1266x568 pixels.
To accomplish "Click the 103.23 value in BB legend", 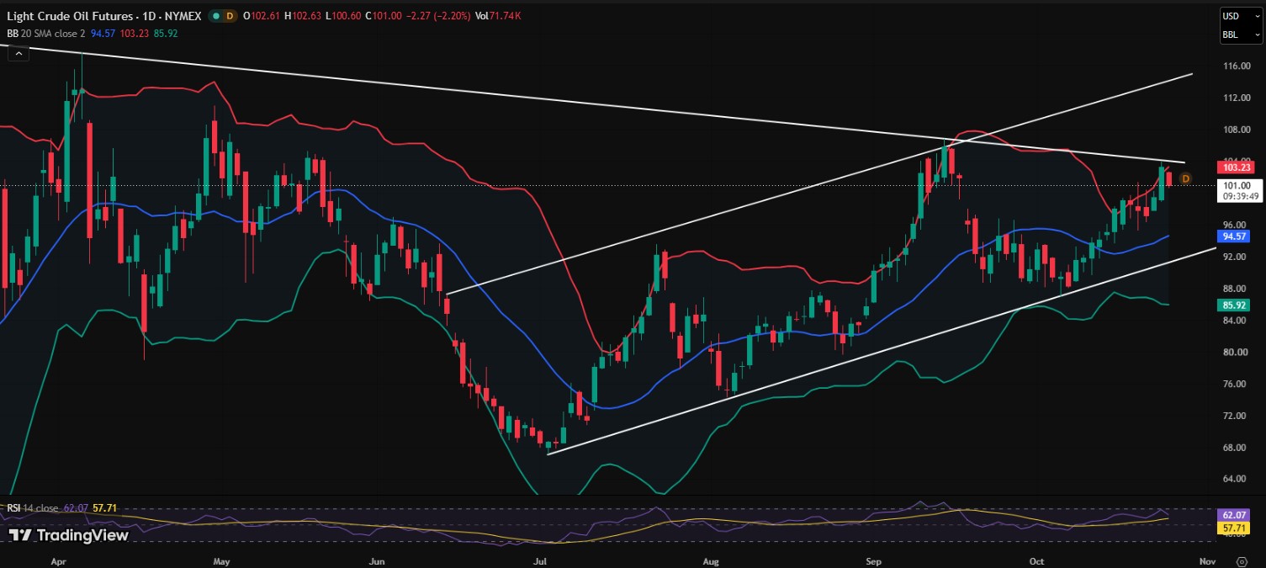I will 134,33.
